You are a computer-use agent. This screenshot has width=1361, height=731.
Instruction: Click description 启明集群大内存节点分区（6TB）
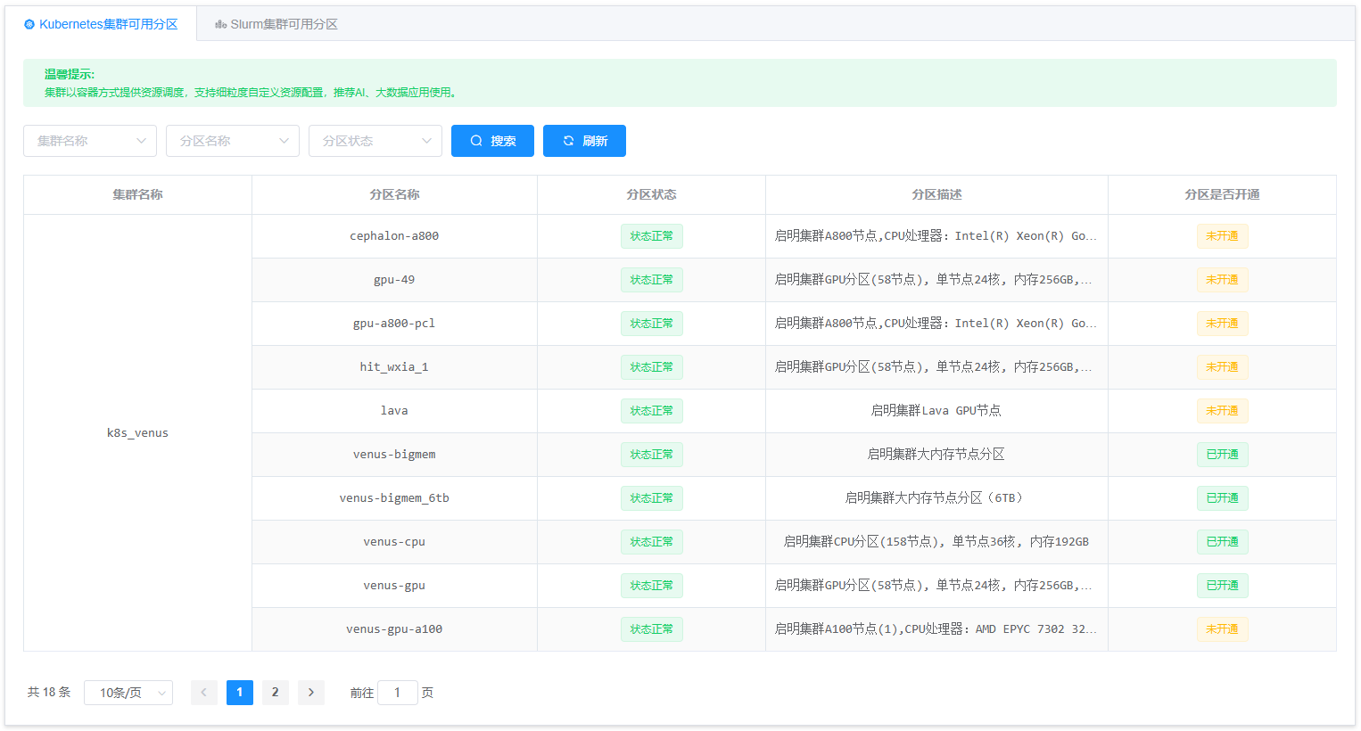936,498
